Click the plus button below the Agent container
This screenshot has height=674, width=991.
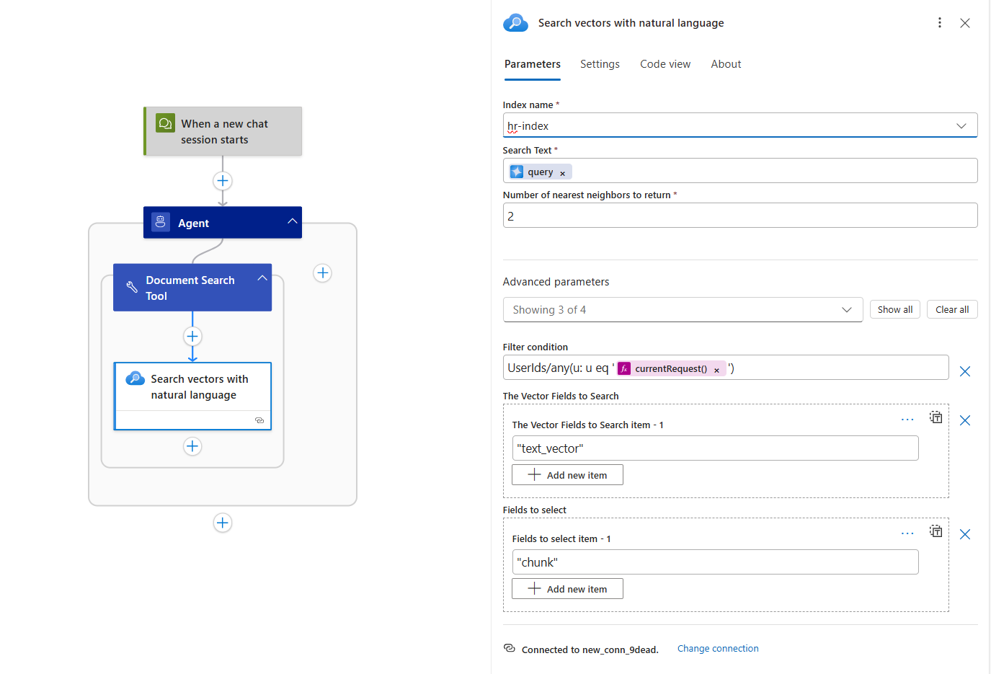click(223, 523)
